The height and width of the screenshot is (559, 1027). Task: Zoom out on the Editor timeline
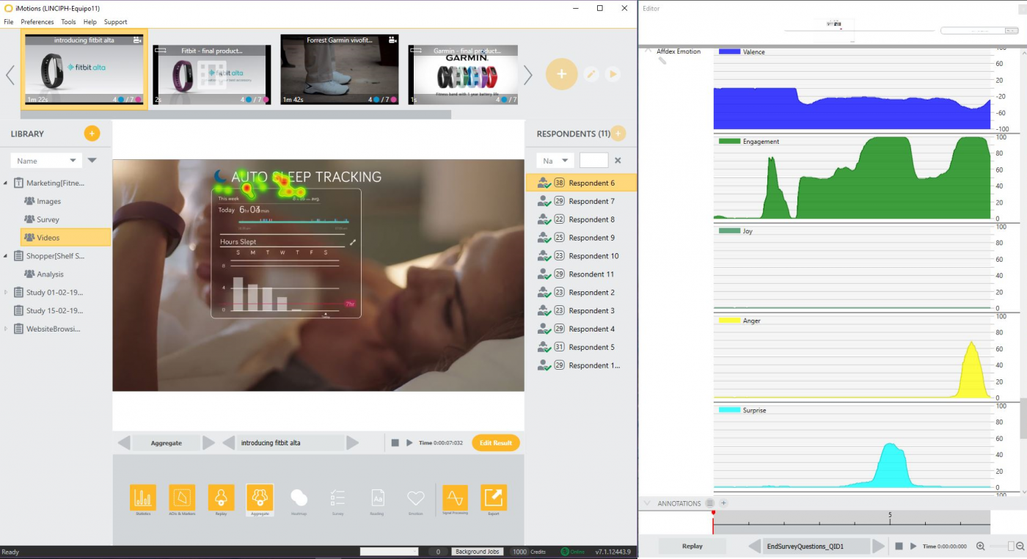coord(1020,547)
